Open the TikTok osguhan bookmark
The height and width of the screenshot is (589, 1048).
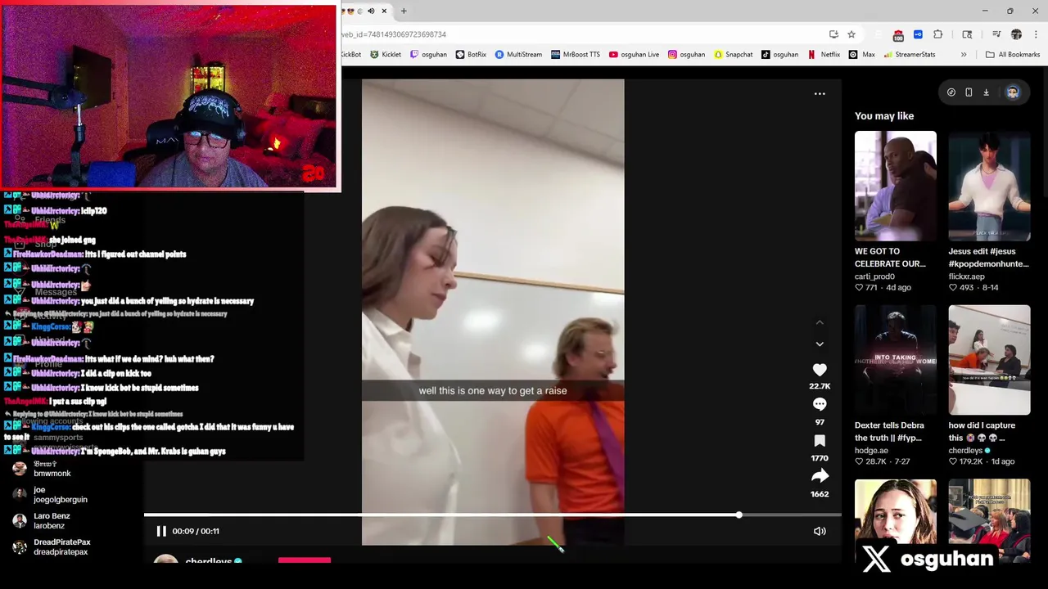pyautogui.click(x=779, y=55)
